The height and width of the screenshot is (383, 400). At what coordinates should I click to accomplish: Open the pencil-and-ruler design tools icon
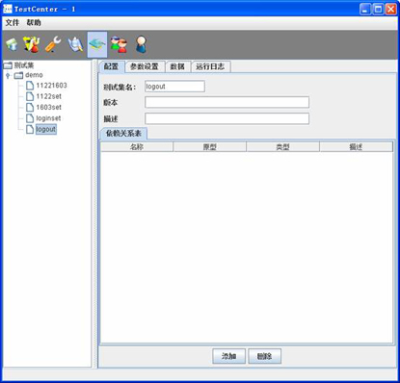click(32, 44)
